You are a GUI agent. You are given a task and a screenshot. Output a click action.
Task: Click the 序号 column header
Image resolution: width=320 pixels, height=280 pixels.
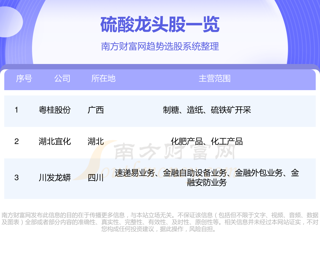(x=24, y=78)
